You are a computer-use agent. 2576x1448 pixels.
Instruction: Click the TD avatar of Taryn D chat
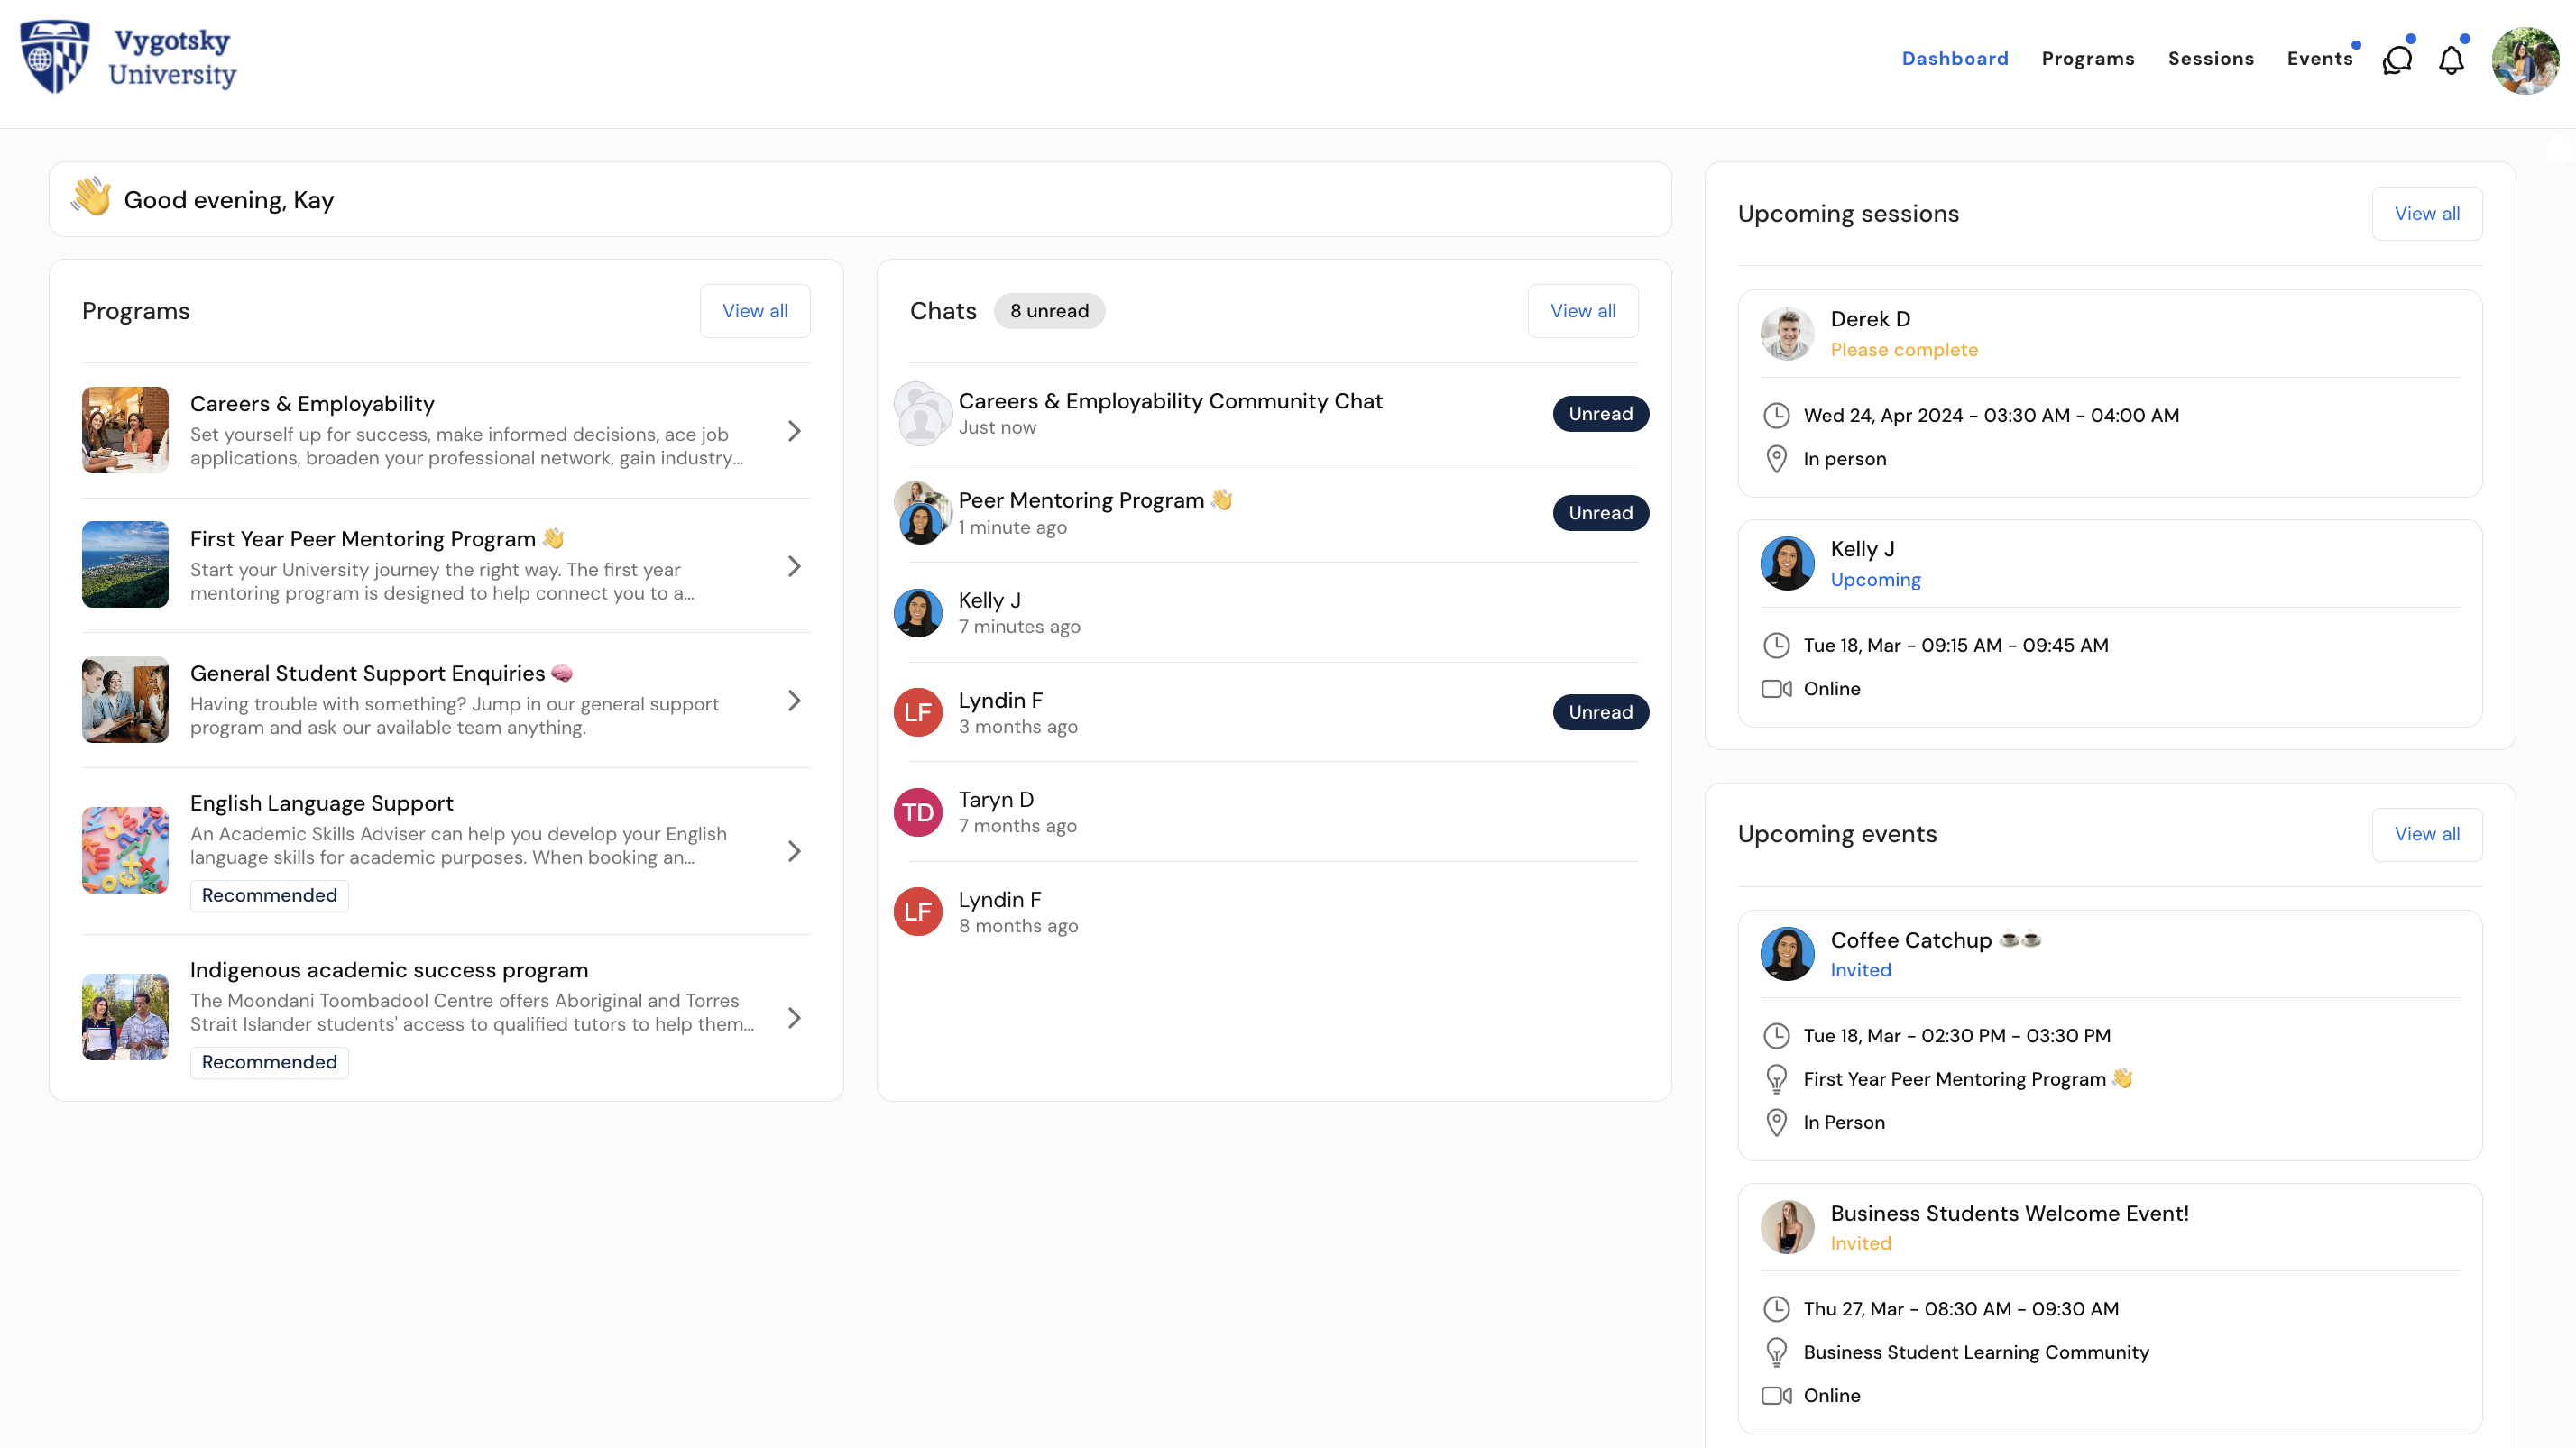[x=917, y=812]
